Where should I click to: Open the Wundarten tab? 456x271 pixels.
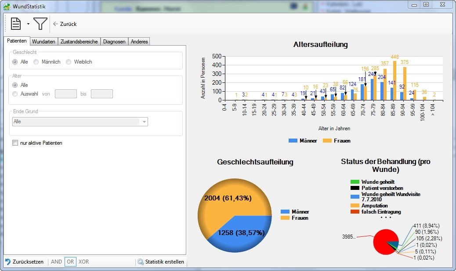coord(43,42)
